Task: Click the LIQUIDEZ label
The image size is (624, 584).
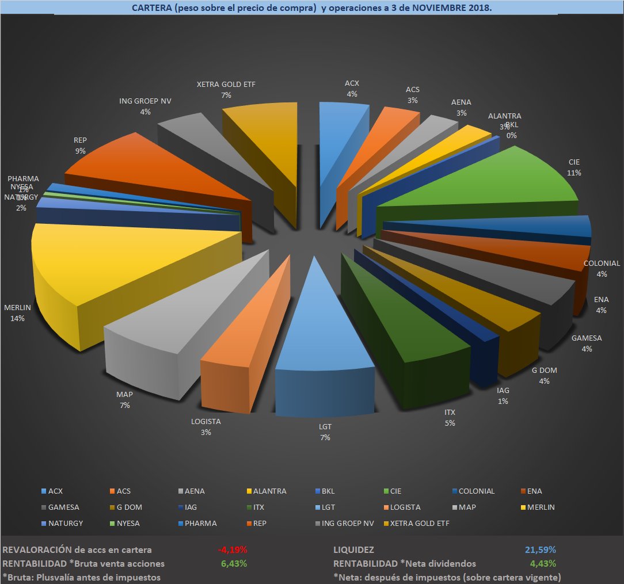Action: [353, 550]
